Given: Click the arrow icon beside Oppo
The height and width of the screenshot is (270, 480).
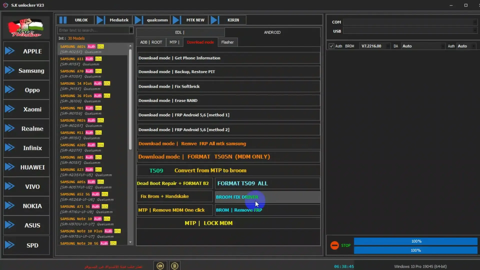Looking at the screenshot, I should (x=10, y=89).
